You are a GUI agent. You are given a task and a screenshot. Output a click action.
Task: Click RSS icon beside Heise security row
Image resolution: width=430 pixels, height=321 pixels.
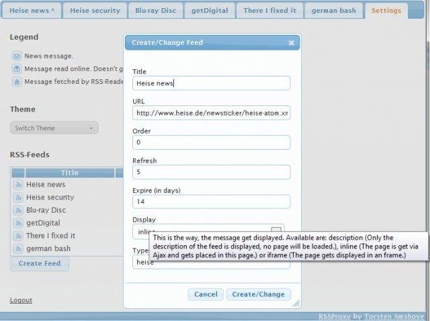[x=18, y=197]
